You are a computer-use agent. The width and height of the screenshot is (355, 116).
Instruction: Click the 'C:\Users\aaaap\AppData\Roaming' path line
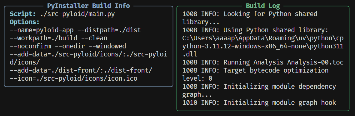263,38
